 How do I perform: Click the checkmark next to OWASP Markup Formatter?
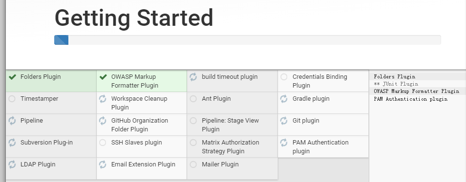[x=103, y=77]
